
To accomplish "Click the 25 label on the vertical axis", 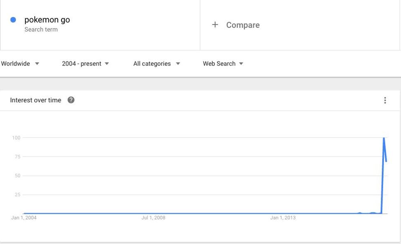I will click(x=17, y=194).
